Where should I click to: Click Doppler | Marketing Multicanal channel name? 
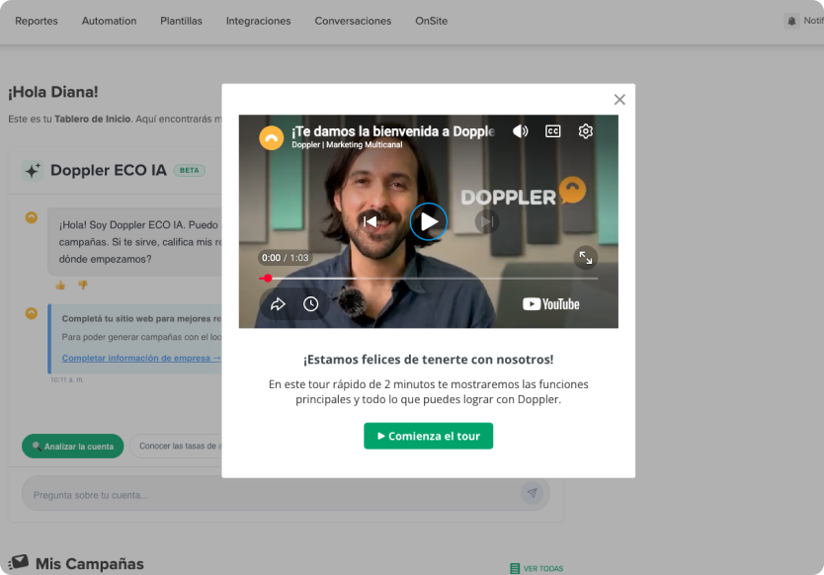point(347,144)
